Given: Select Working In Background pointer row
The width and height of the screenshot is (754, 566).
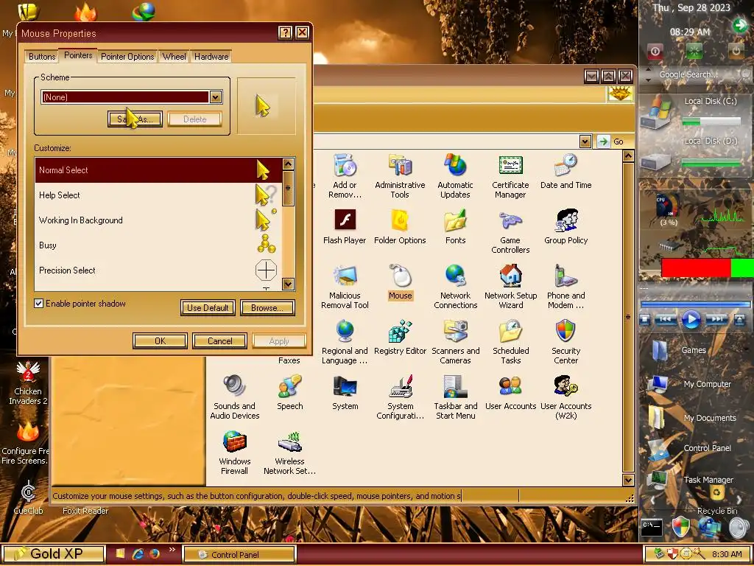Looking at the screenshot, I should click(158, 220).
